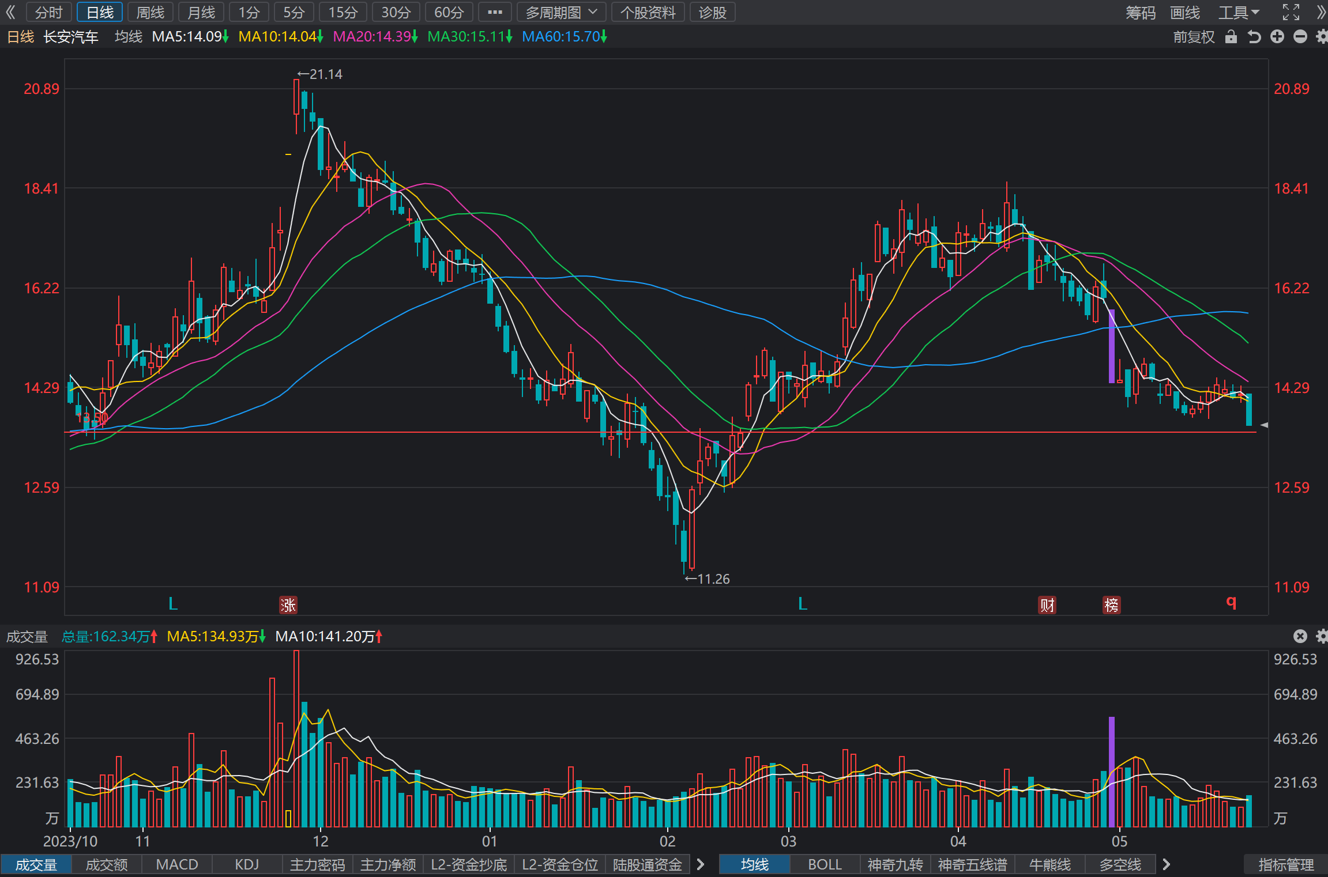This screenshot has height=877, width=1328.
Task: Switch to 成交额 indicator tab
Action: pos(107,865)
